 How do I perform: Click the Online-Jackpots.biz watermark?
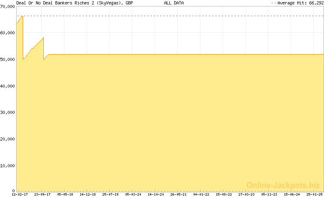[283, 185]
